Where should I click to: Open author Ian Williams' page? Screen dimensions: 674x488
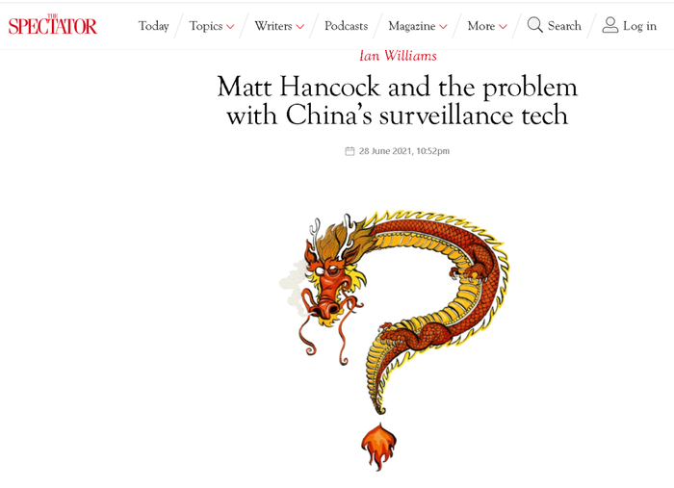(x=398, y=56)
